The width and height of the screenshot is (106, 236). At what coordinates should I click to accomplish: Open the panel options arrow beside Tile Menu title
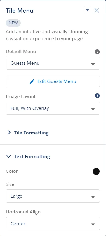point(87,10)
